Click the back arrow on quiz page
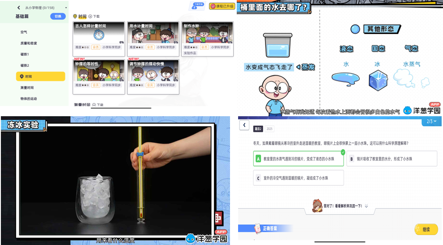443x245 pixels. click(x=244, y=125)
